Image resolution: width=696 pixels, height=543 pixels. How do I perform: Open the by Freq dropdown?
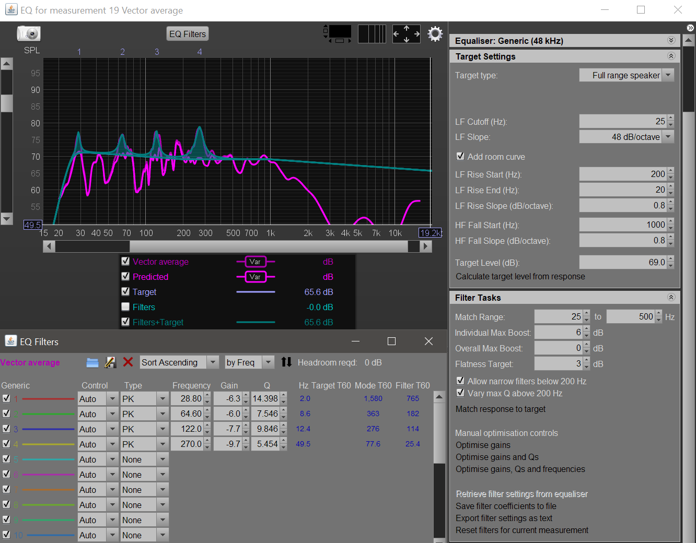[249, 362]
